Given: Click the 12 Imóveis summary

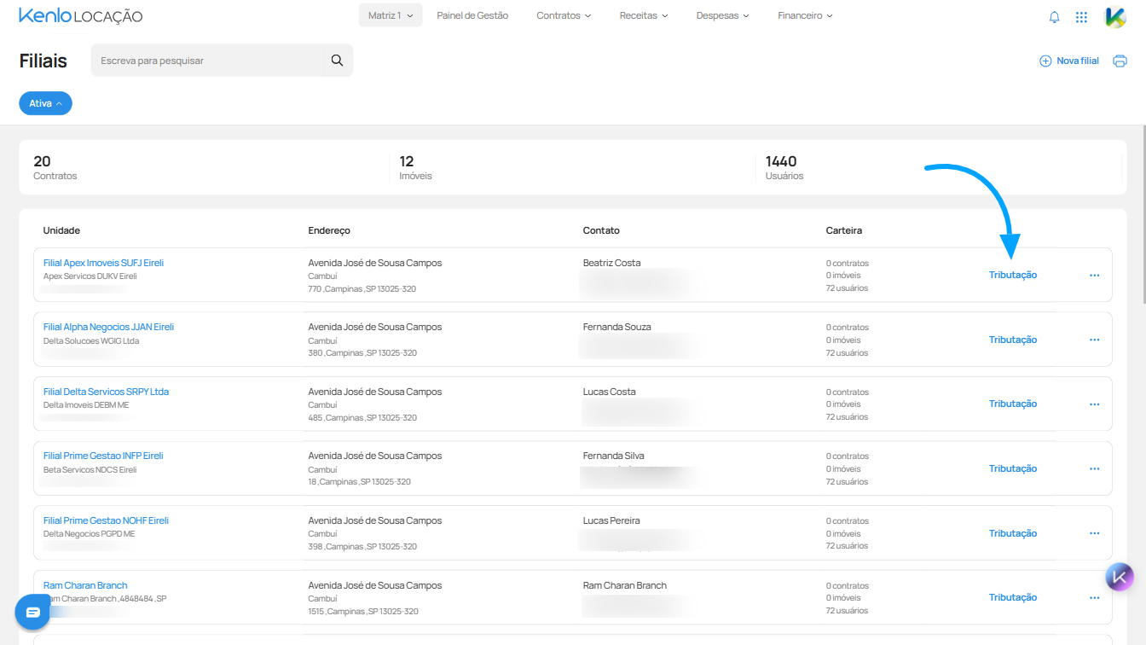Looking at the screenshot, I should point(415,167).
